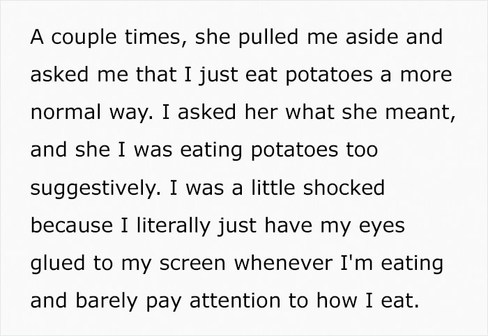
Task: Click the word 'literally'
Action: point(174,226)
